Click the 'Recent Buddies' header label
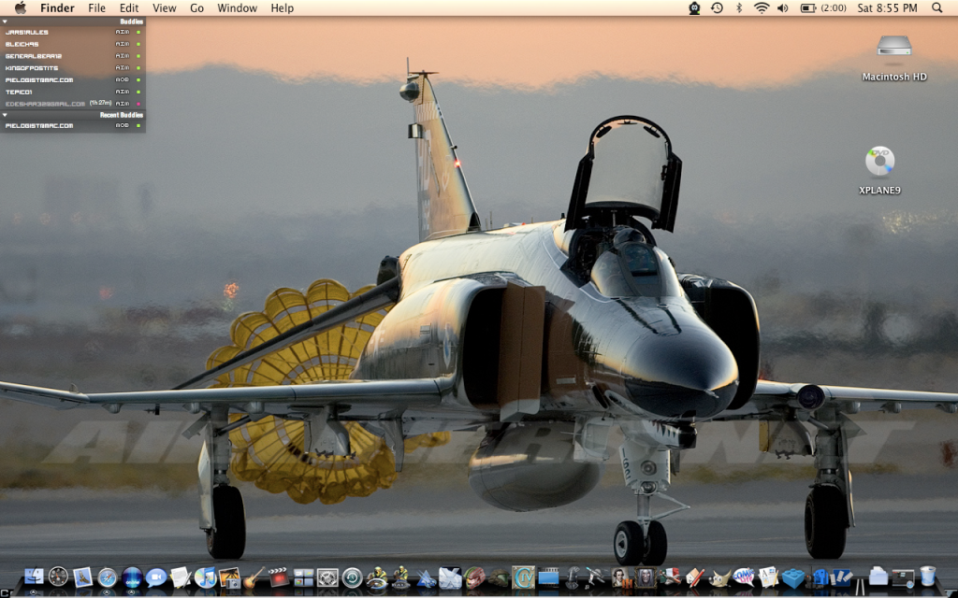The width and height of the screenshot is (958, 598). [x=122, y=115]
